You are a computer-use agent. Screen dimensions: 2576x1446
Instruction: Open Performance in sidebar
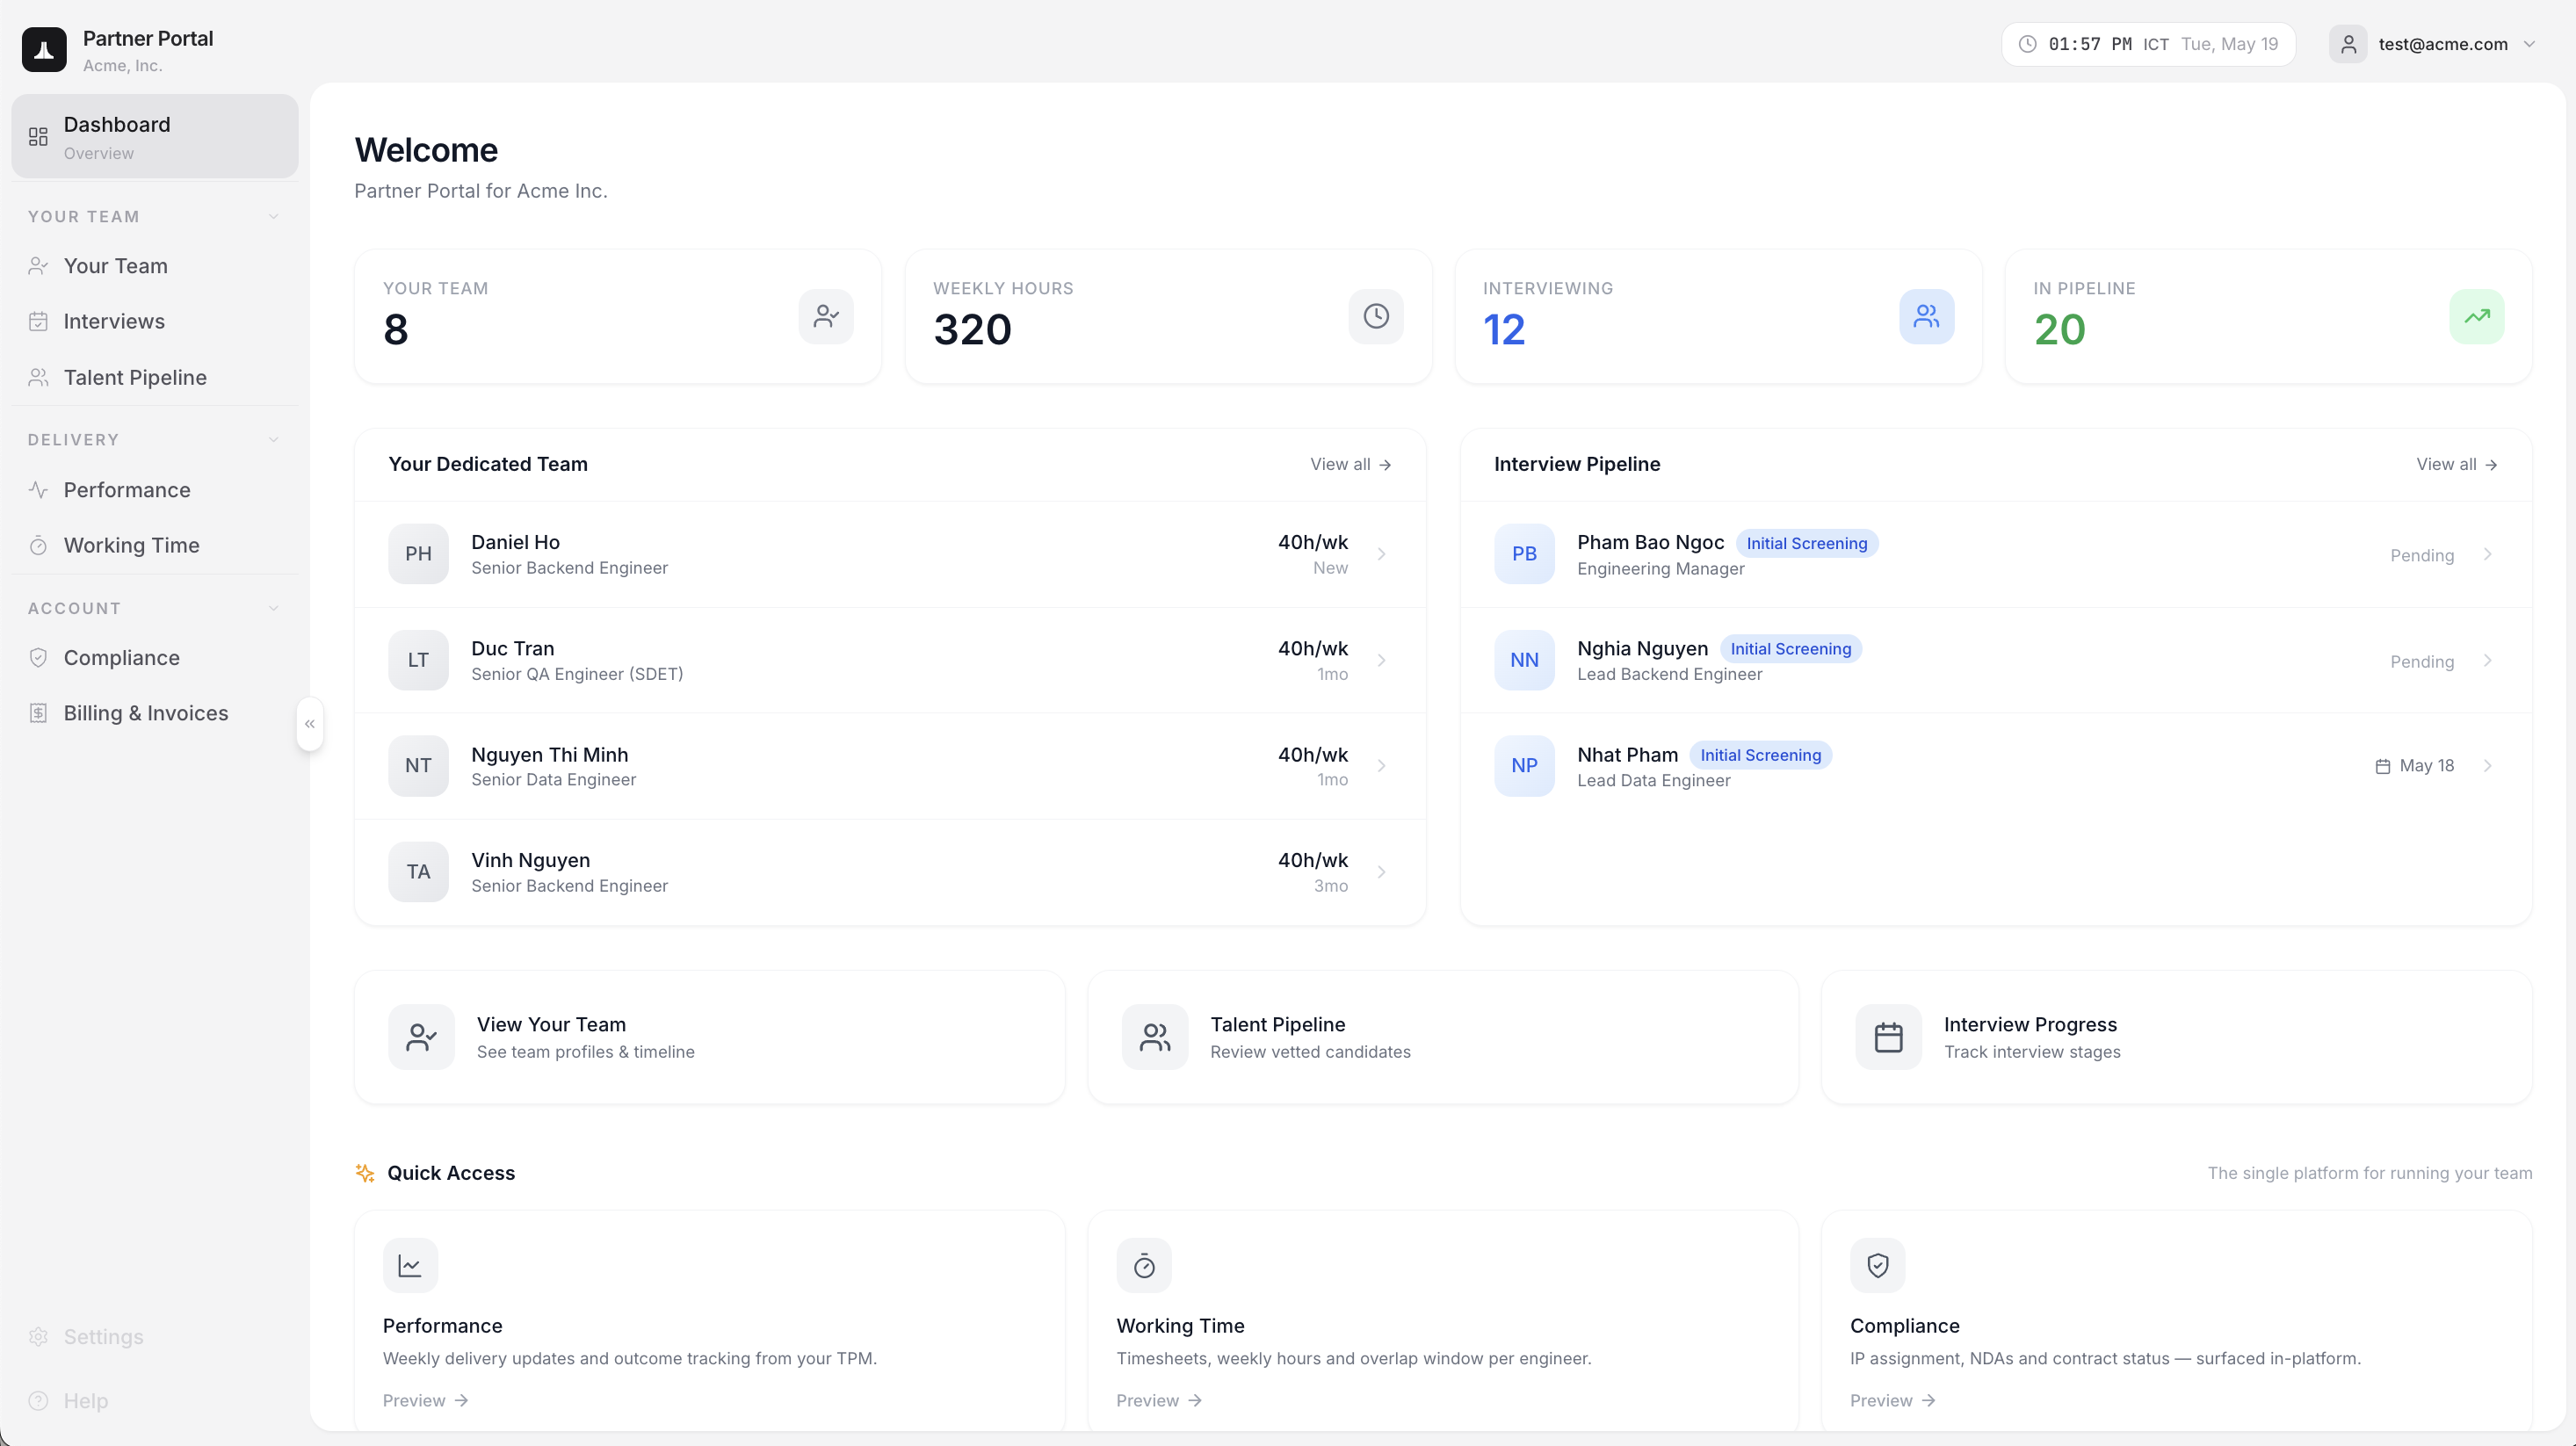click(155, 490)
